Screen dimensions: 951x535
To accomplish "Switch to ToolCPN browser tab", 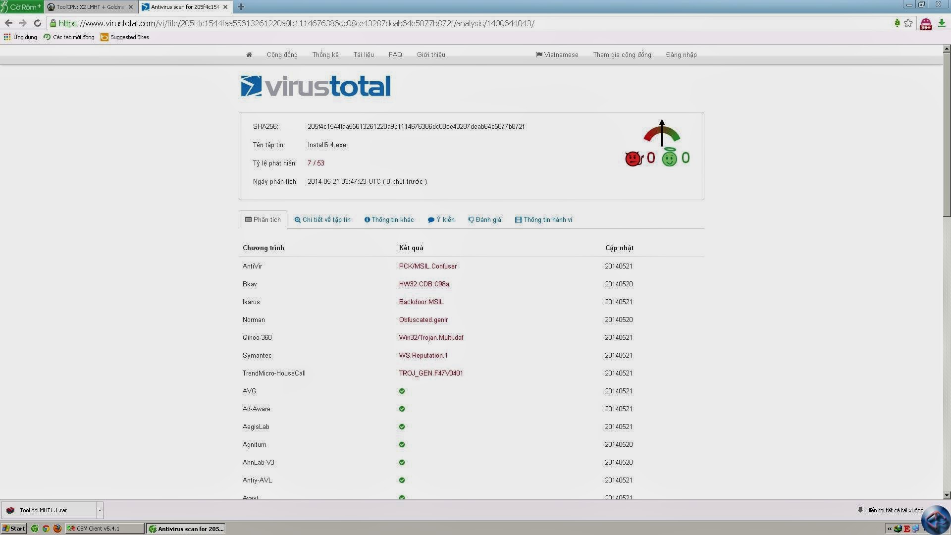I will [90, 7].
